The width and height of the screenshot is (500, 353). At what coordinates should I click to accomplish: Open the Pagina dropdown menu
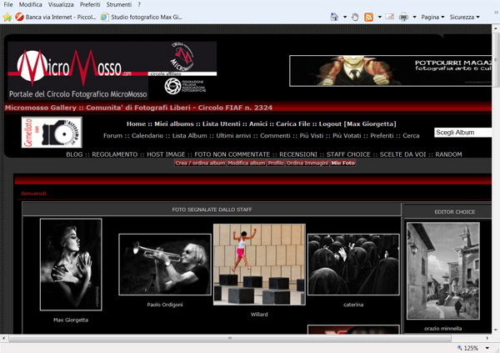(x=432, y=17)
